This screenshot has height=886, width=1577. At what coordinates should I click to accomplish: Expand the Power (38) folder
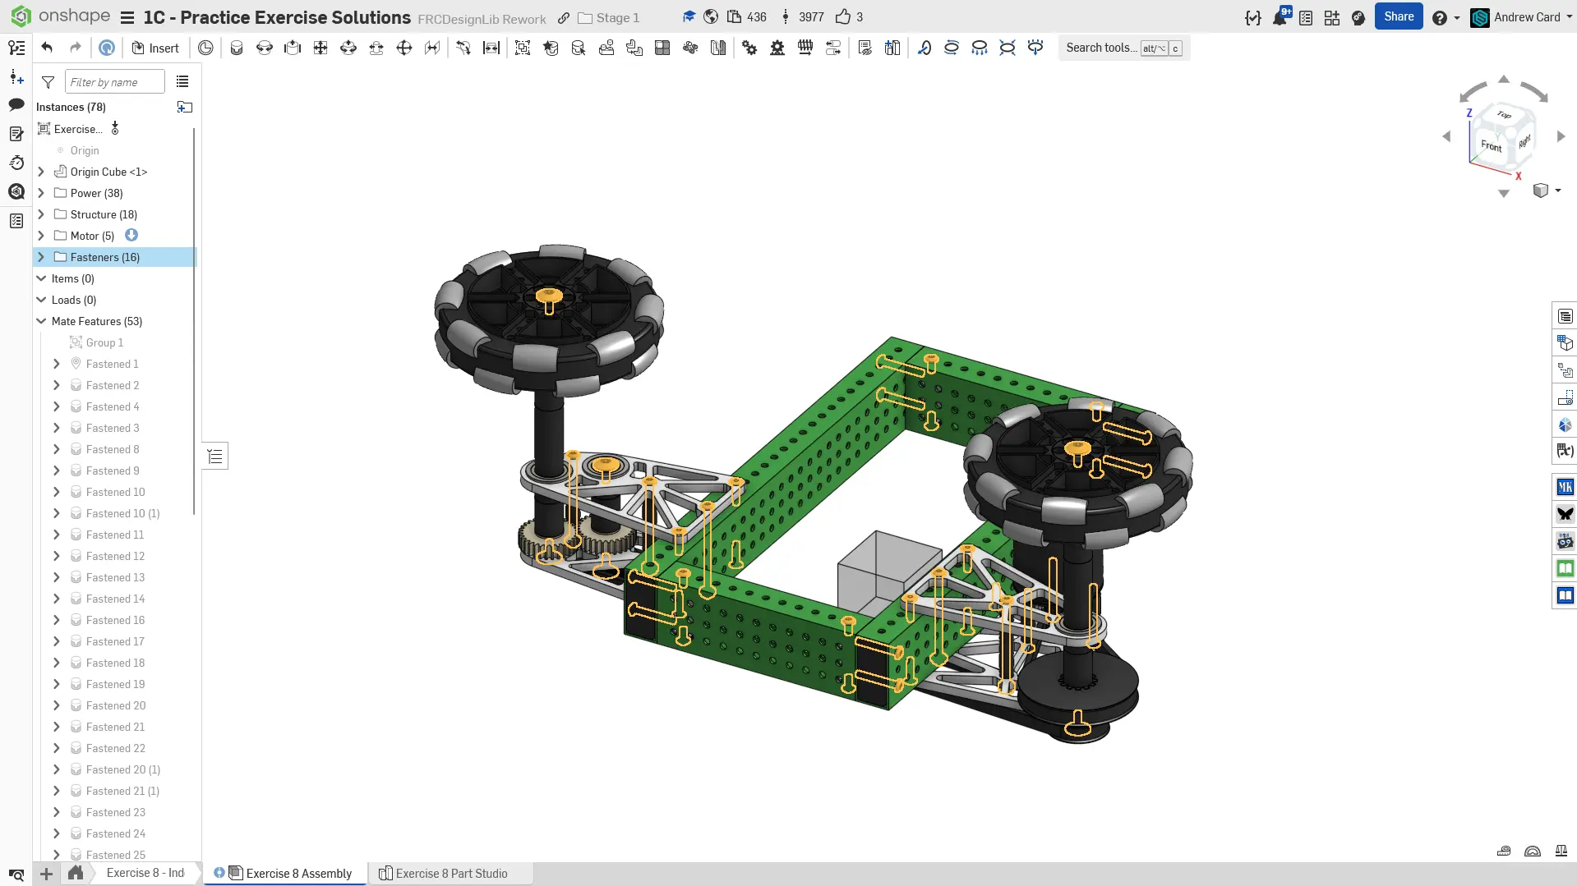[41, 193]
